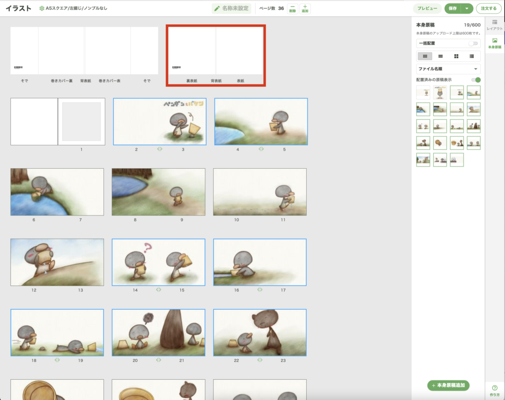Select the wide thumbnail view icon
Screen dimensions: 505x400
point(425,56)
